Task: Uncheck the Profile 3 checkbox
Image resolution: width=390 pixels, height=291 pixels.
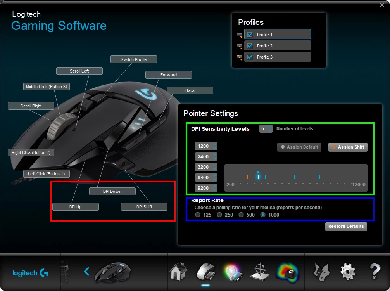Action: [x=250, y=57]
